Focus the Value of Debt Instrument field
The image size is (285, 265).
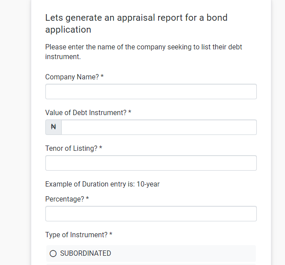[x=159, y=127]
